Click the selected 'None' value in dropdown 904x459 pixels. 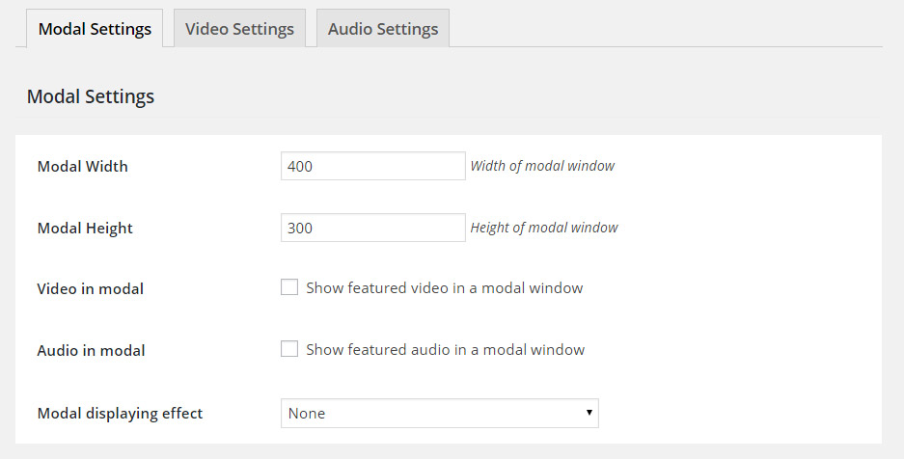pos(307,413)
